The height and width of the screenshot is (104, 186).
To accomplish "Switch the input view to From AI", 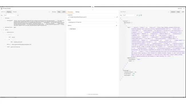I will click(x=15, y=12).
